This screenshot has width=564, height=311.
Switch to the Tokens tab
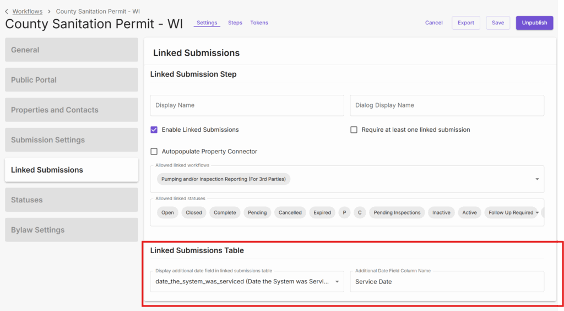coord(259,23)
